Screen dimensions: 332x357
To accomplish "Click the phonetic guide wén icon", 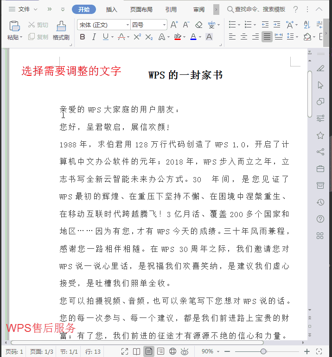I will click(211, 25).
